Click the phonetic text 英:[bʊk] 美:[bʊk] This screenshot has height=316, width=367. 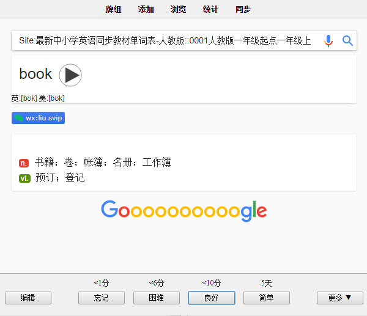coord(38,98)
